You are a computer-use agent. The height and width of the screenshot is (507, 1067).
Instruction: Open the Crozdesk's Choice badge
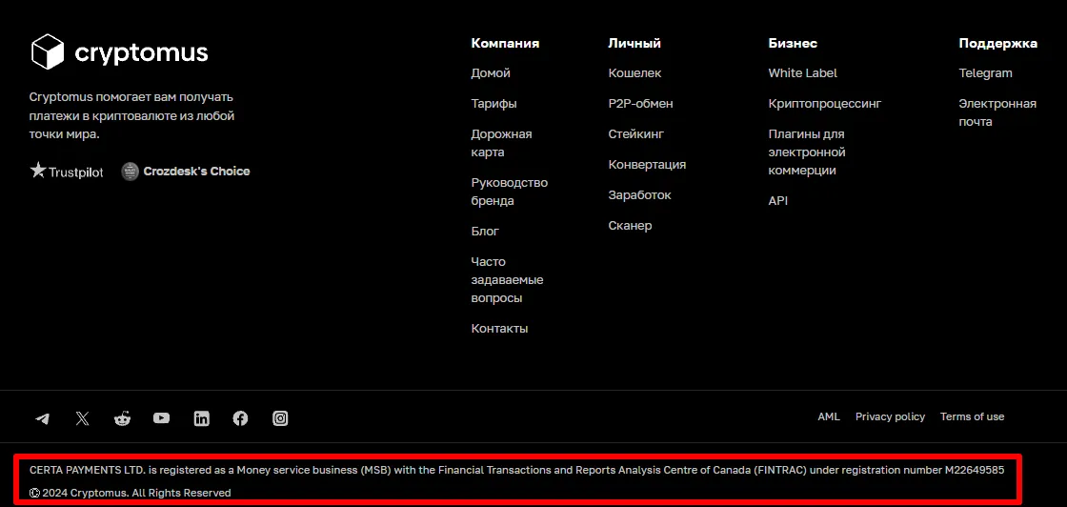(x=185, y=172)
